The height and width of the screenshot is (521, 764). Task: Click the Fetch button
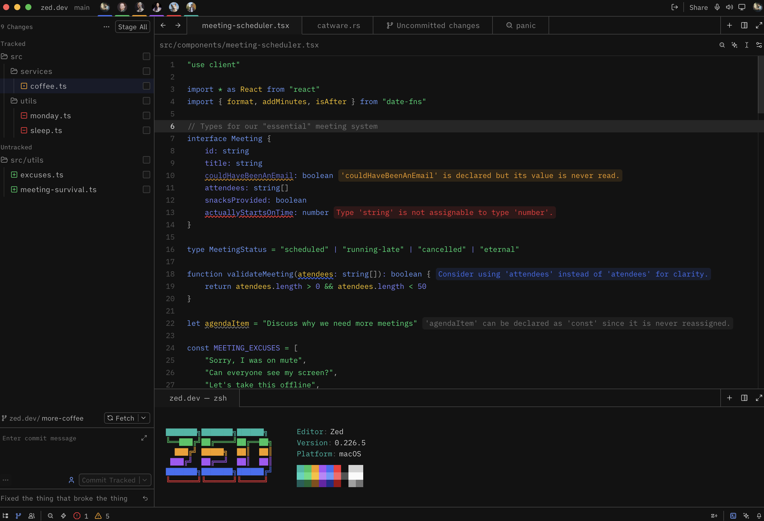(121, 418)
